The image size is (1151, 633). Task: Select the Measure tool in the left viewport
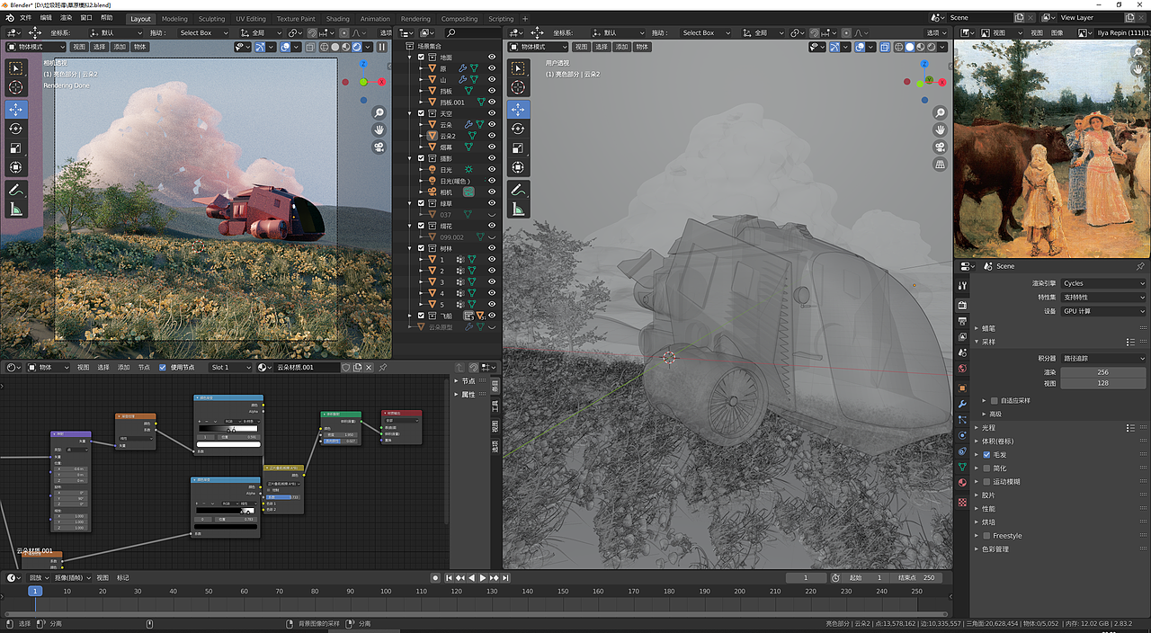[16, 210]
